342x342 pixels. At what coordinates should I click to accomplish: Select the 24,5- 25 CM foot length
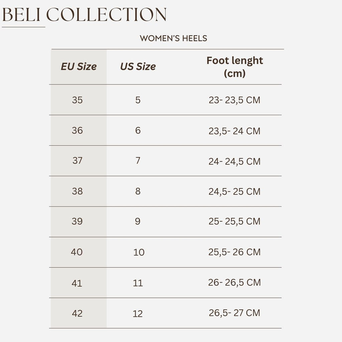[234, 191]
